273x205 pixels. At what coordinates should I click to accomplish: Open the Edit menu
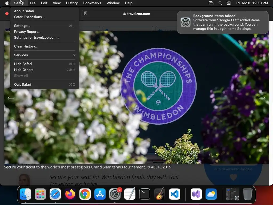pyautogui.click(x=44, y=3)
